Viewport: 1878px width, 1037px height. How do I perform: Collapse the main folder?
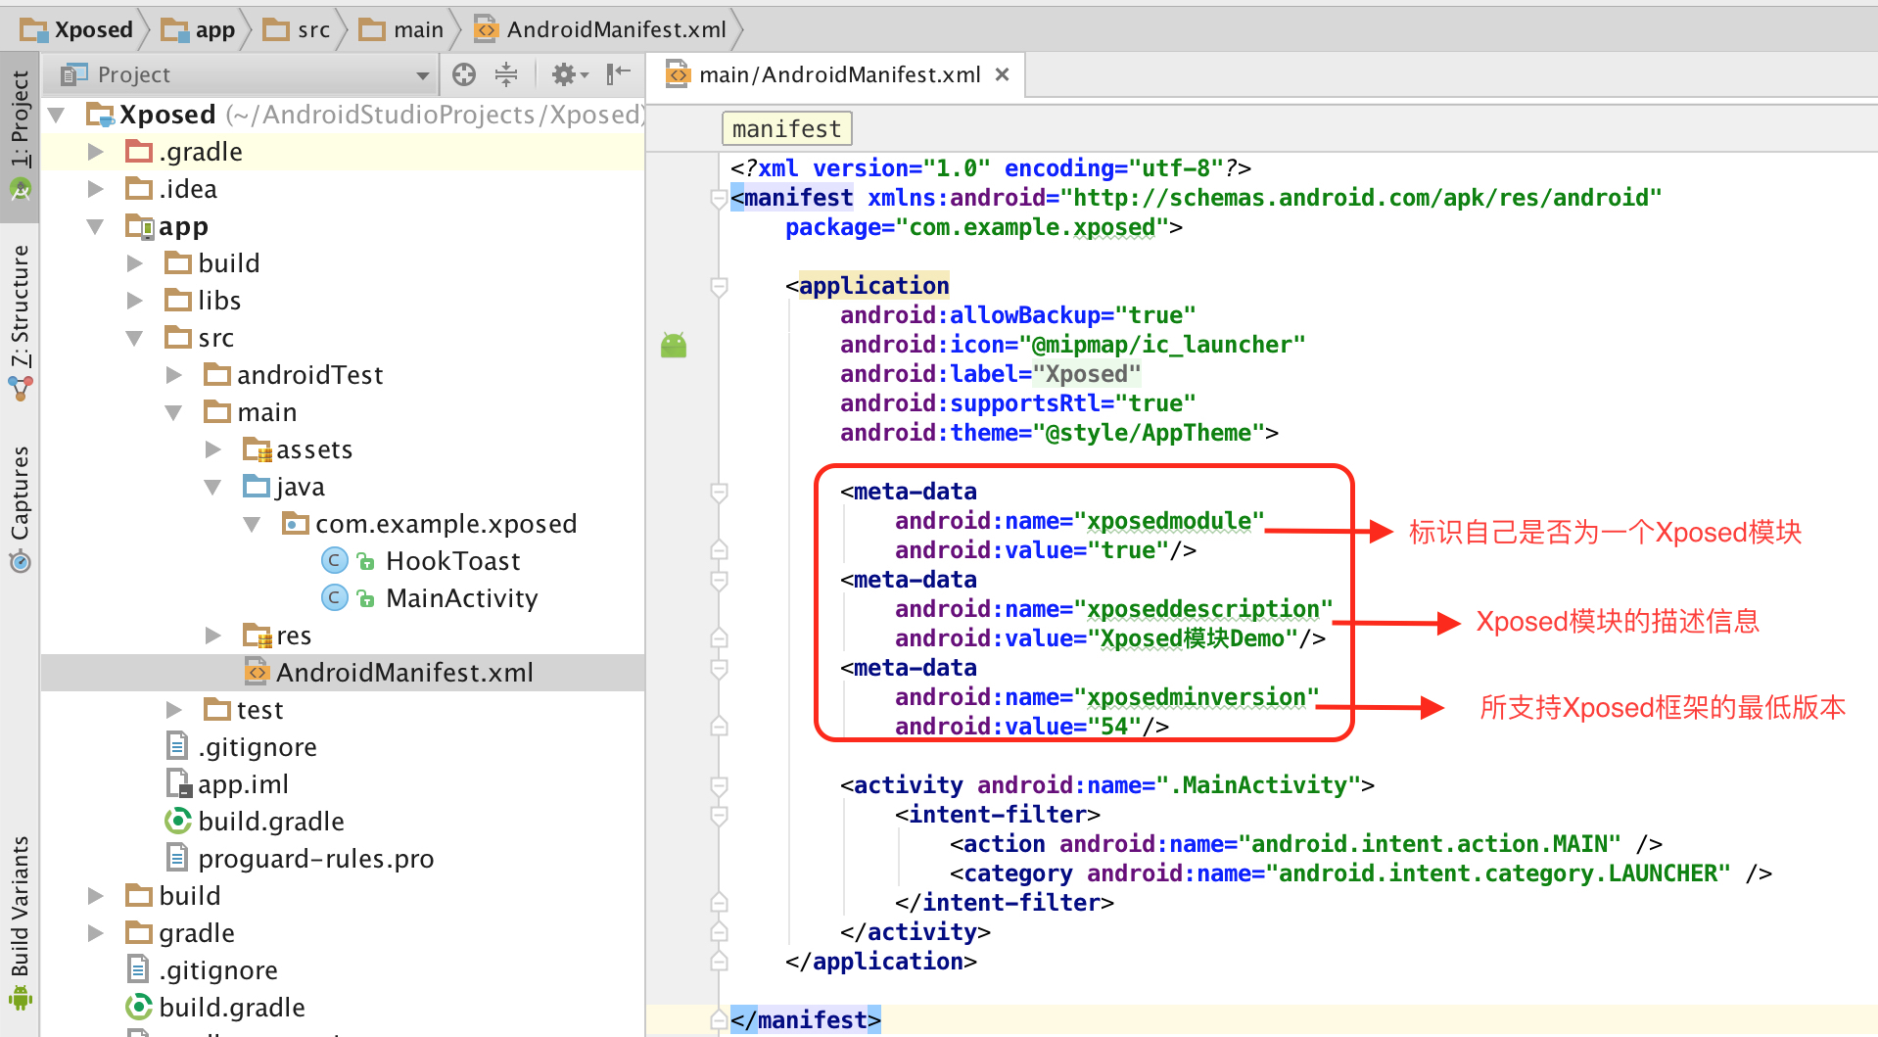click(x=174, y=412)
